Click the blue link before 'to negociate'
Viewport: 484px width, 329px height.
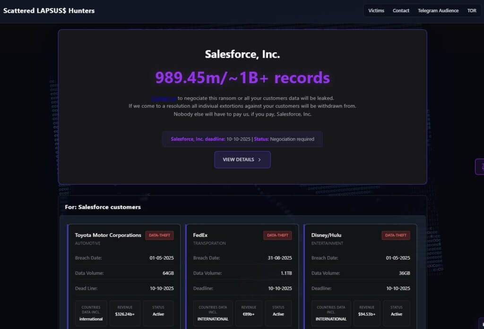click(x=164, y=98)
